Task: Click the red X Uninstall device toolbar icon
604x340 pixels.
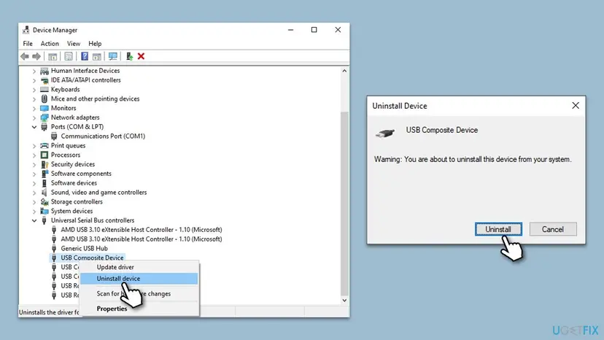Action: 141,57
